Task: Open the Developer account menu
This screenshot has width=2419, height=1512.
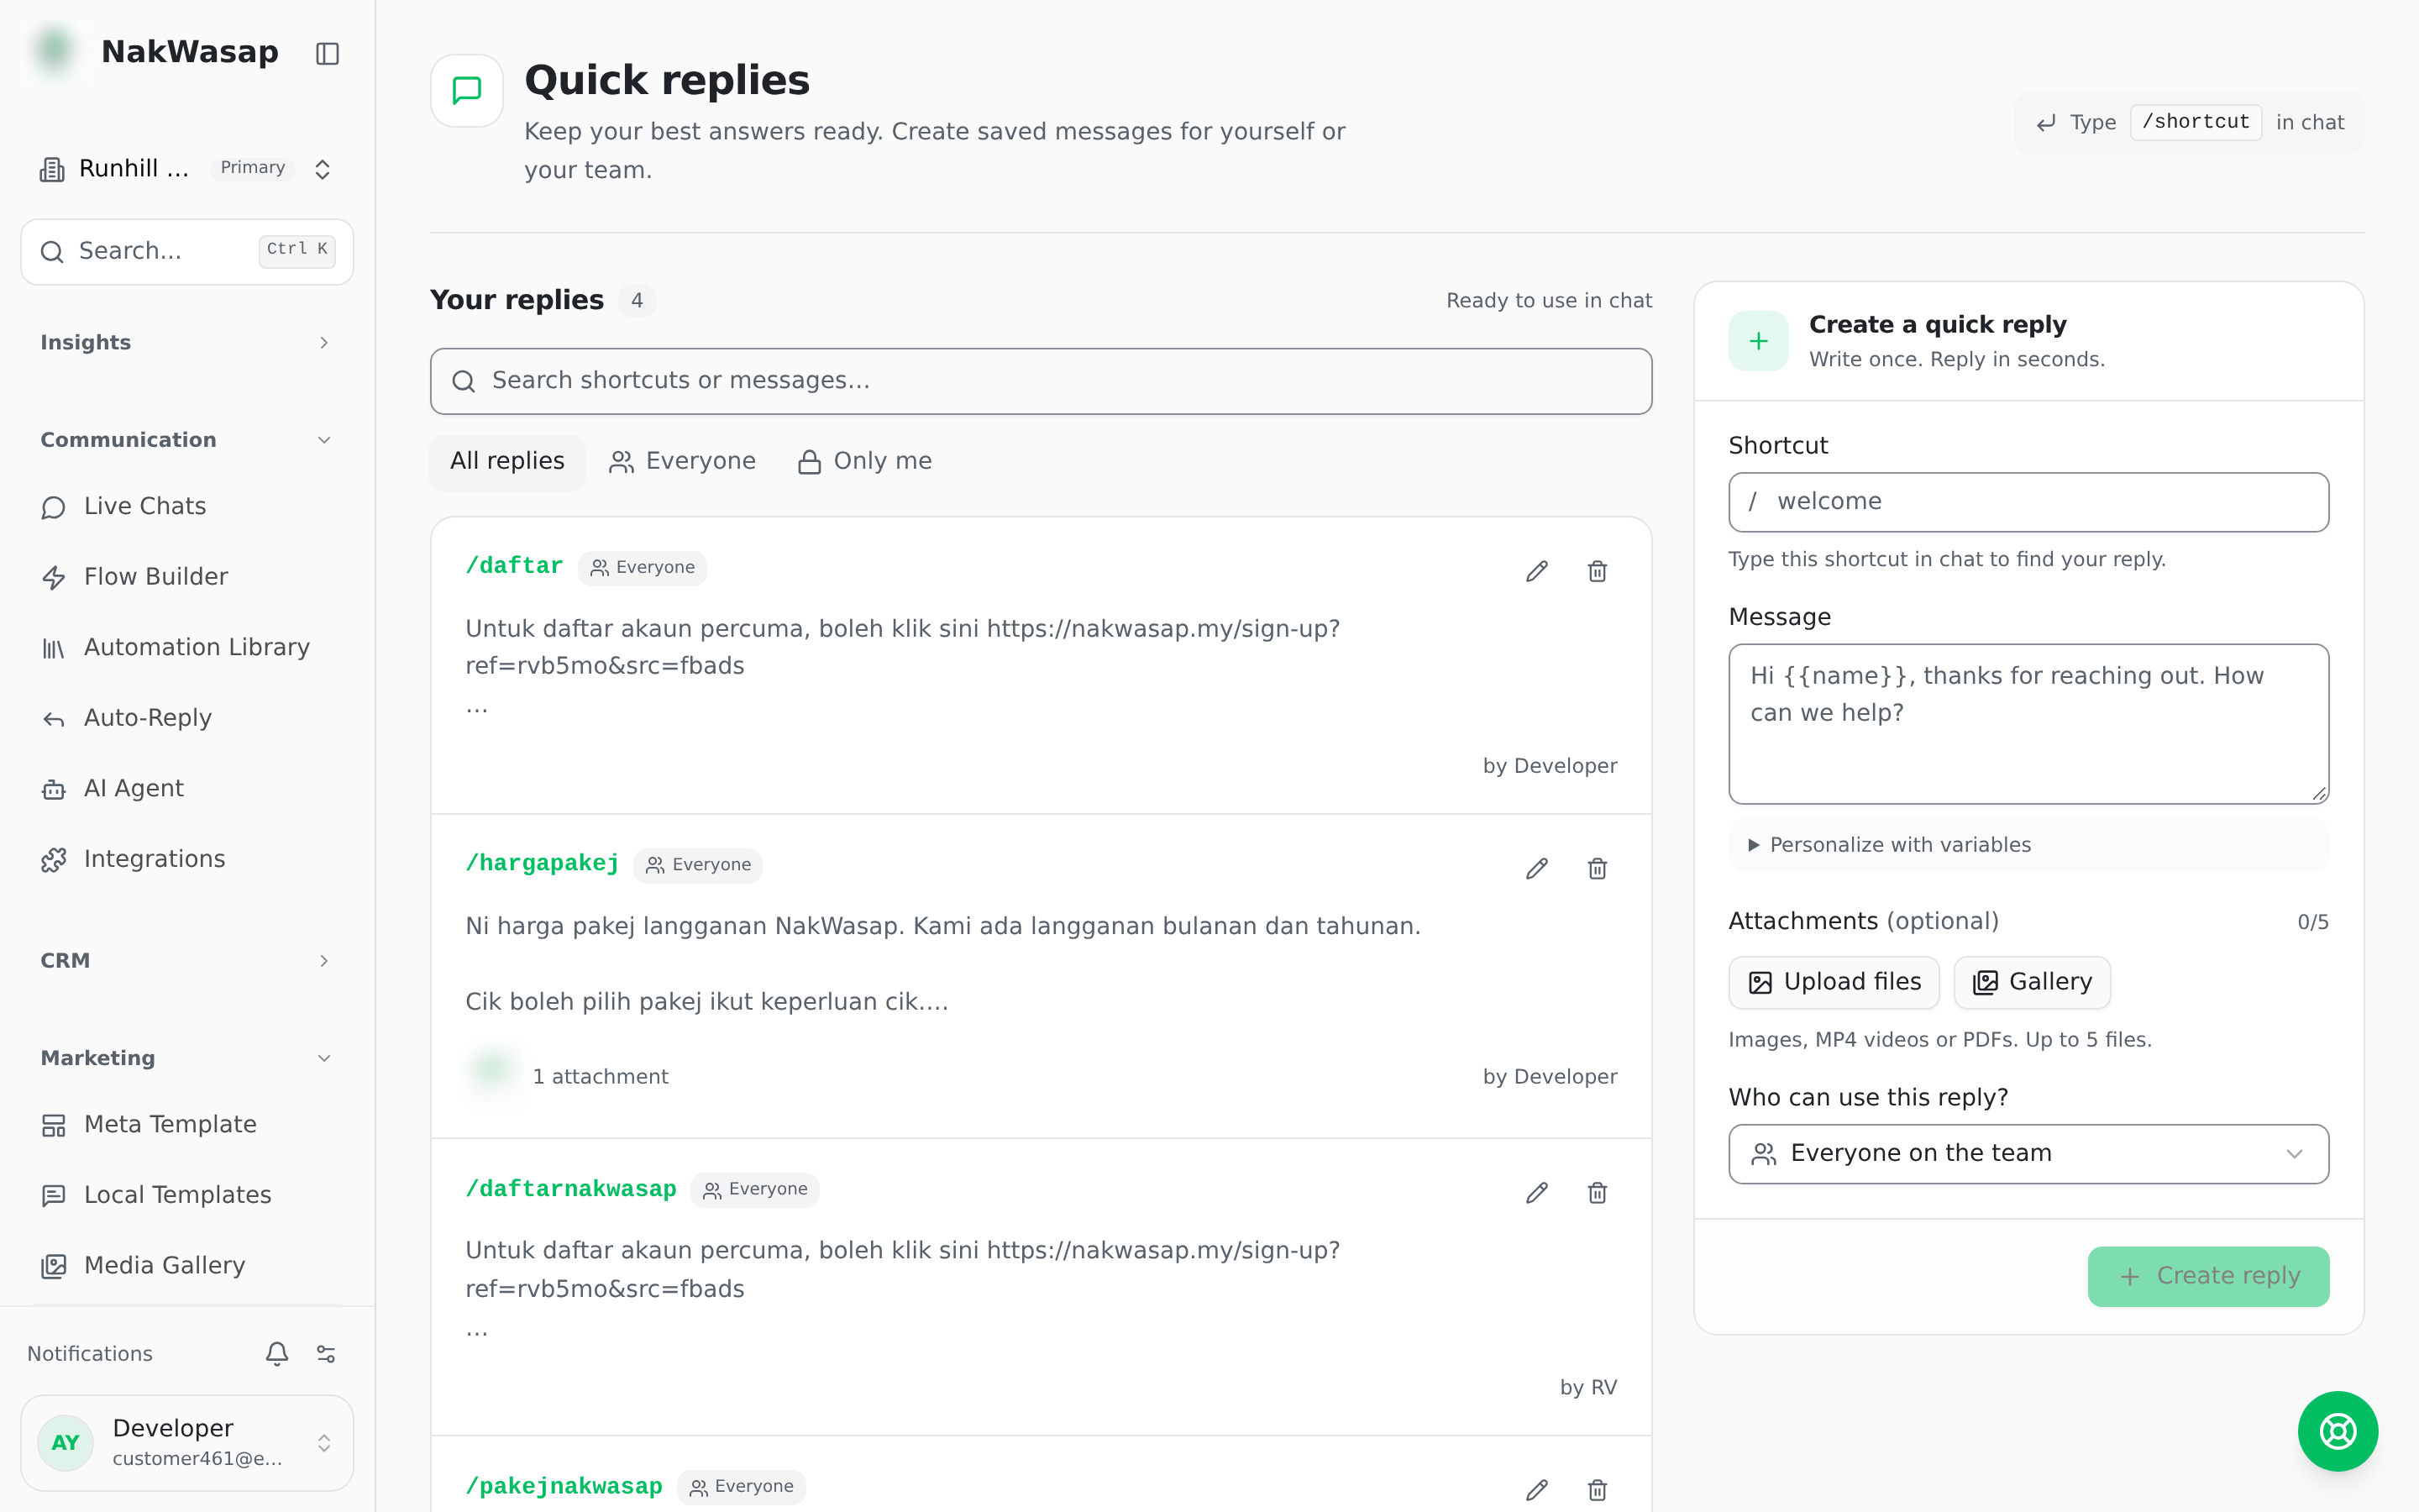Action: (x=187, y=1442)
